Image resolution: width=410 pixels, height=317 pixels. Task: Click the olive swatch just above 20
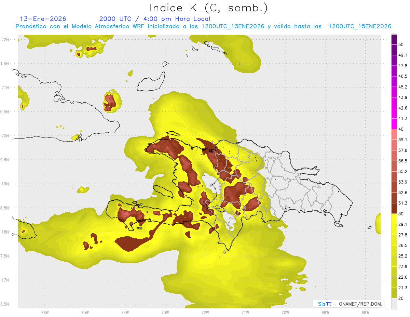[394, 293]
